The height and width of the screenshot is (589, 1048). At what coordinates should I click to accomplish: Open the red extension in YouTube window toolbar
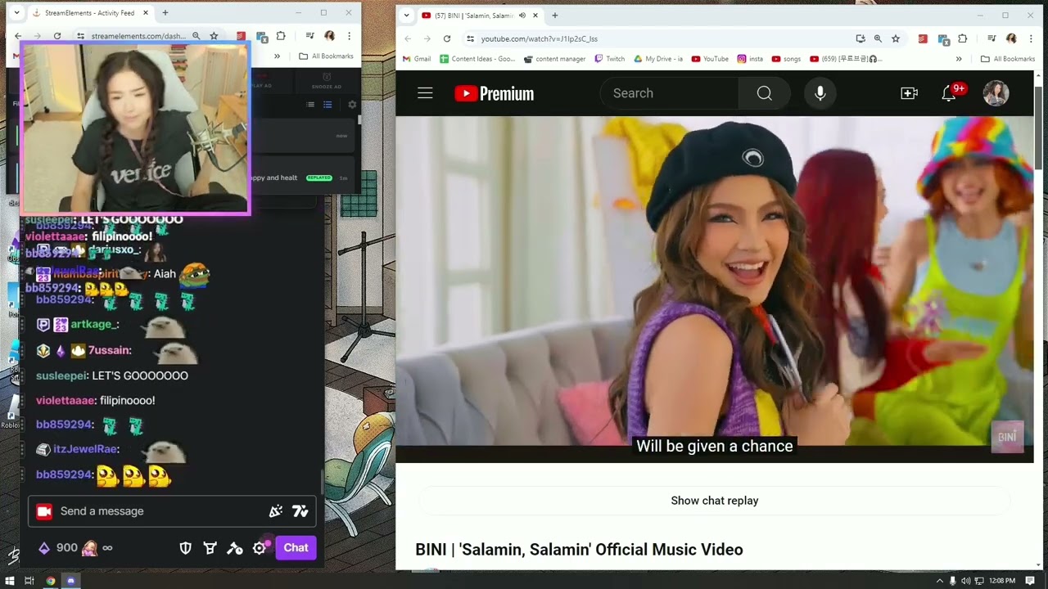pos(923,38)
